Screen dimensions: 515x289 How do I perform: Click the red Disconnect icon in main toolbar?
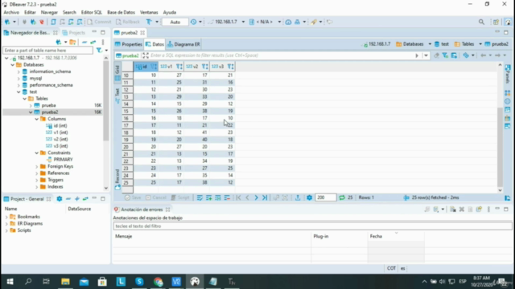coord(42,22)
